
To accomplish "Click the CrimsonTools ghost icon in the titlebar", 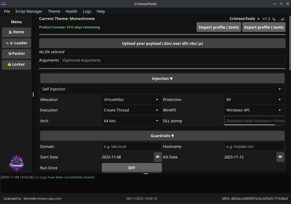I will 4,4.
